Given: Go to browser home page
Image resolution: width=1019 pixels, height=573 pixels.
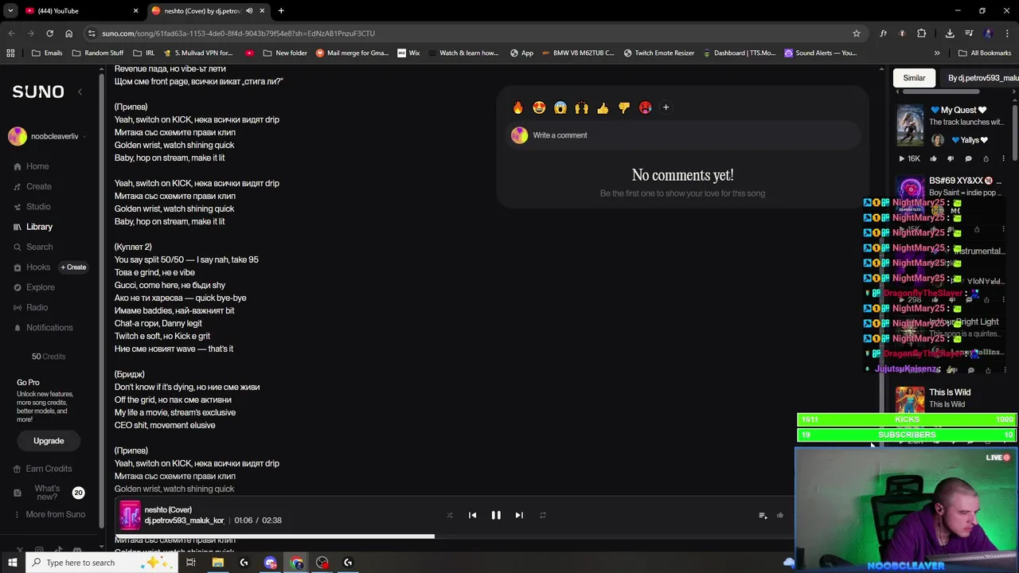Looking at the screenshot, I should coord(68,33).
